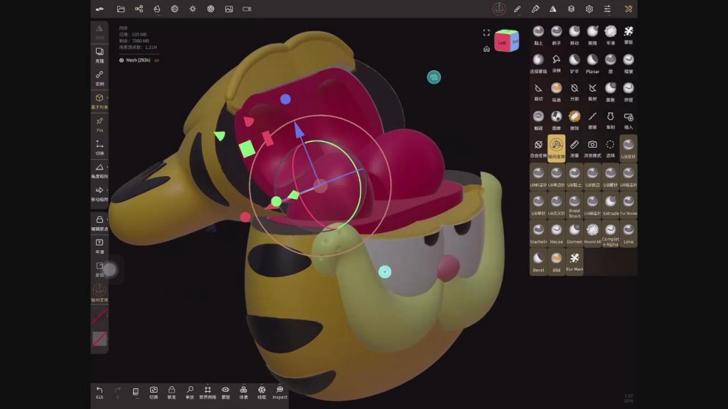The image size is (728, 409).
Task: Pick the 选择蒙版 (SelMask) tool
Action: coord(538,63)
